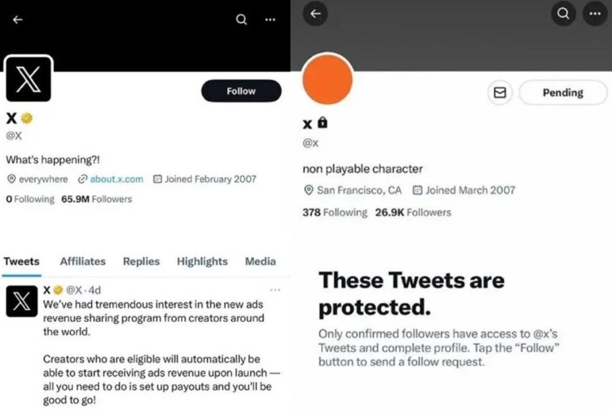Tap the envelope message icon

[500, 93]
